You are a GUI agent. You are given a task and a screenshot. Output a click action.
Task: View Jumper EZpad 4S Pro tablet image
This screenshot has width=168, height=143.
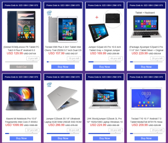[x=105, y=26]
